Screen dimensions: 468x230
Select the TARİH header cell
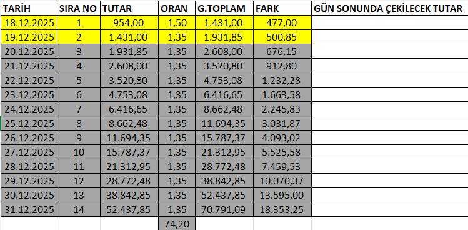pyautogui.click(x=29, y=9)
